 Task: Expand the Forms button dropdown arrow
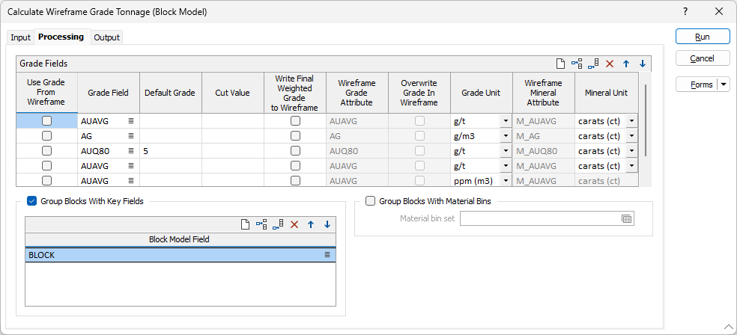tap(724, 84)
